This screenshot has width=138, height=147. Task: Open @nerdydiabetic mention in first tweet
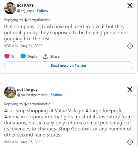pyautogui.click(x=37, y=20)
